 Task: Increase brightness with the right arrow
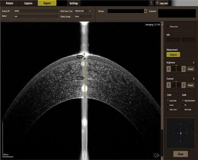183,69
